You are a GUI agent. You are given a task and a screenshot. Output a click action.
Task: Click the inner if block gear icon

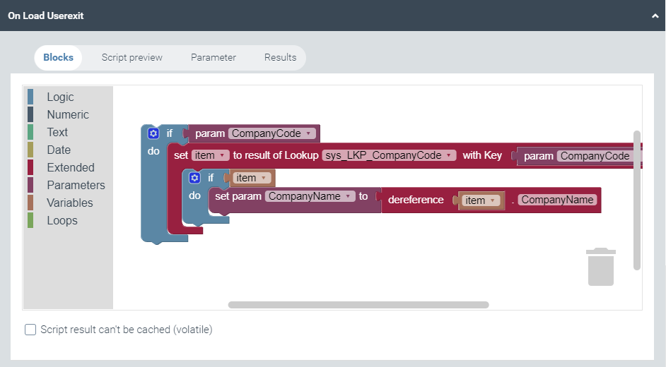(x=194, y=178)
